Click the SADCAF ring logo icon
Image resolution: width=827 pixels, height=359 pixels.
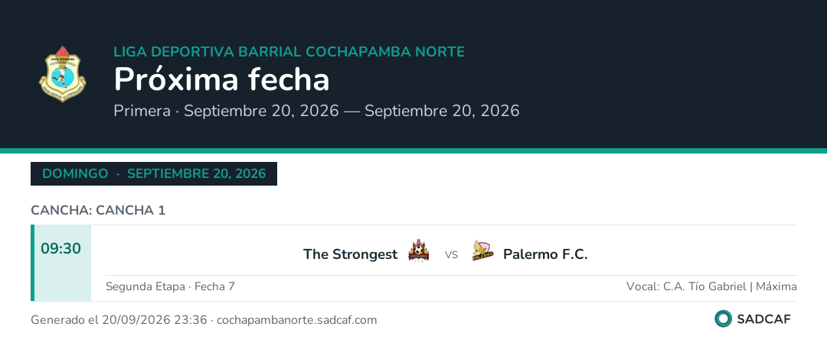(723, 319)
